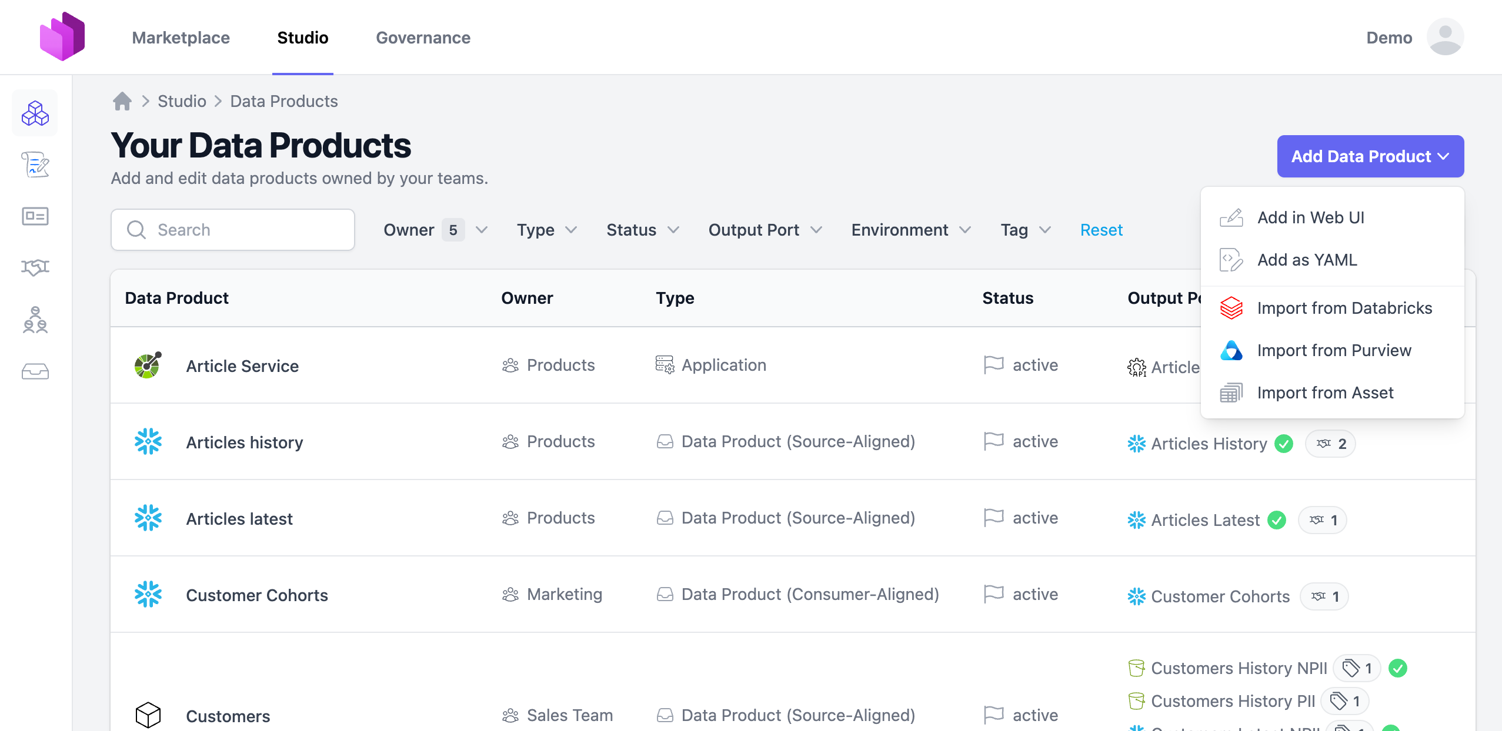The width and height of the screenshot is (1502, 731).
Task: Select Import from Databricks menu item
Action: [x=1344, y=308]
